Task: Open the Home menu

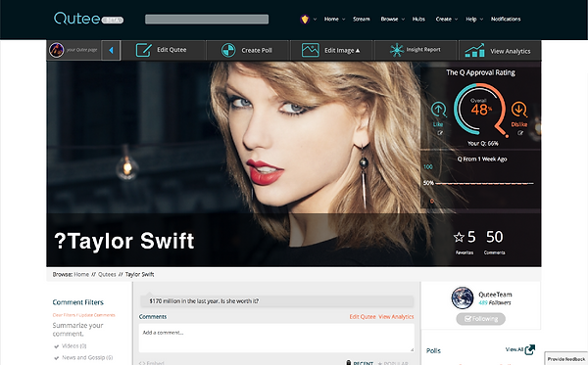Action: pos(331,20)
